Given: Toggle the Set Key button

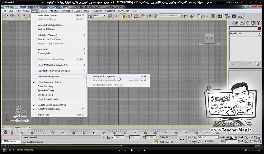Looking at the screenshot, I should point(192,141).
